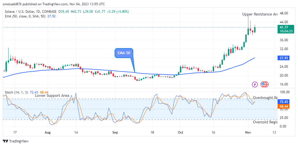Click the Aug date on the time axis
The image size is (298, 146).
[48, 132]
